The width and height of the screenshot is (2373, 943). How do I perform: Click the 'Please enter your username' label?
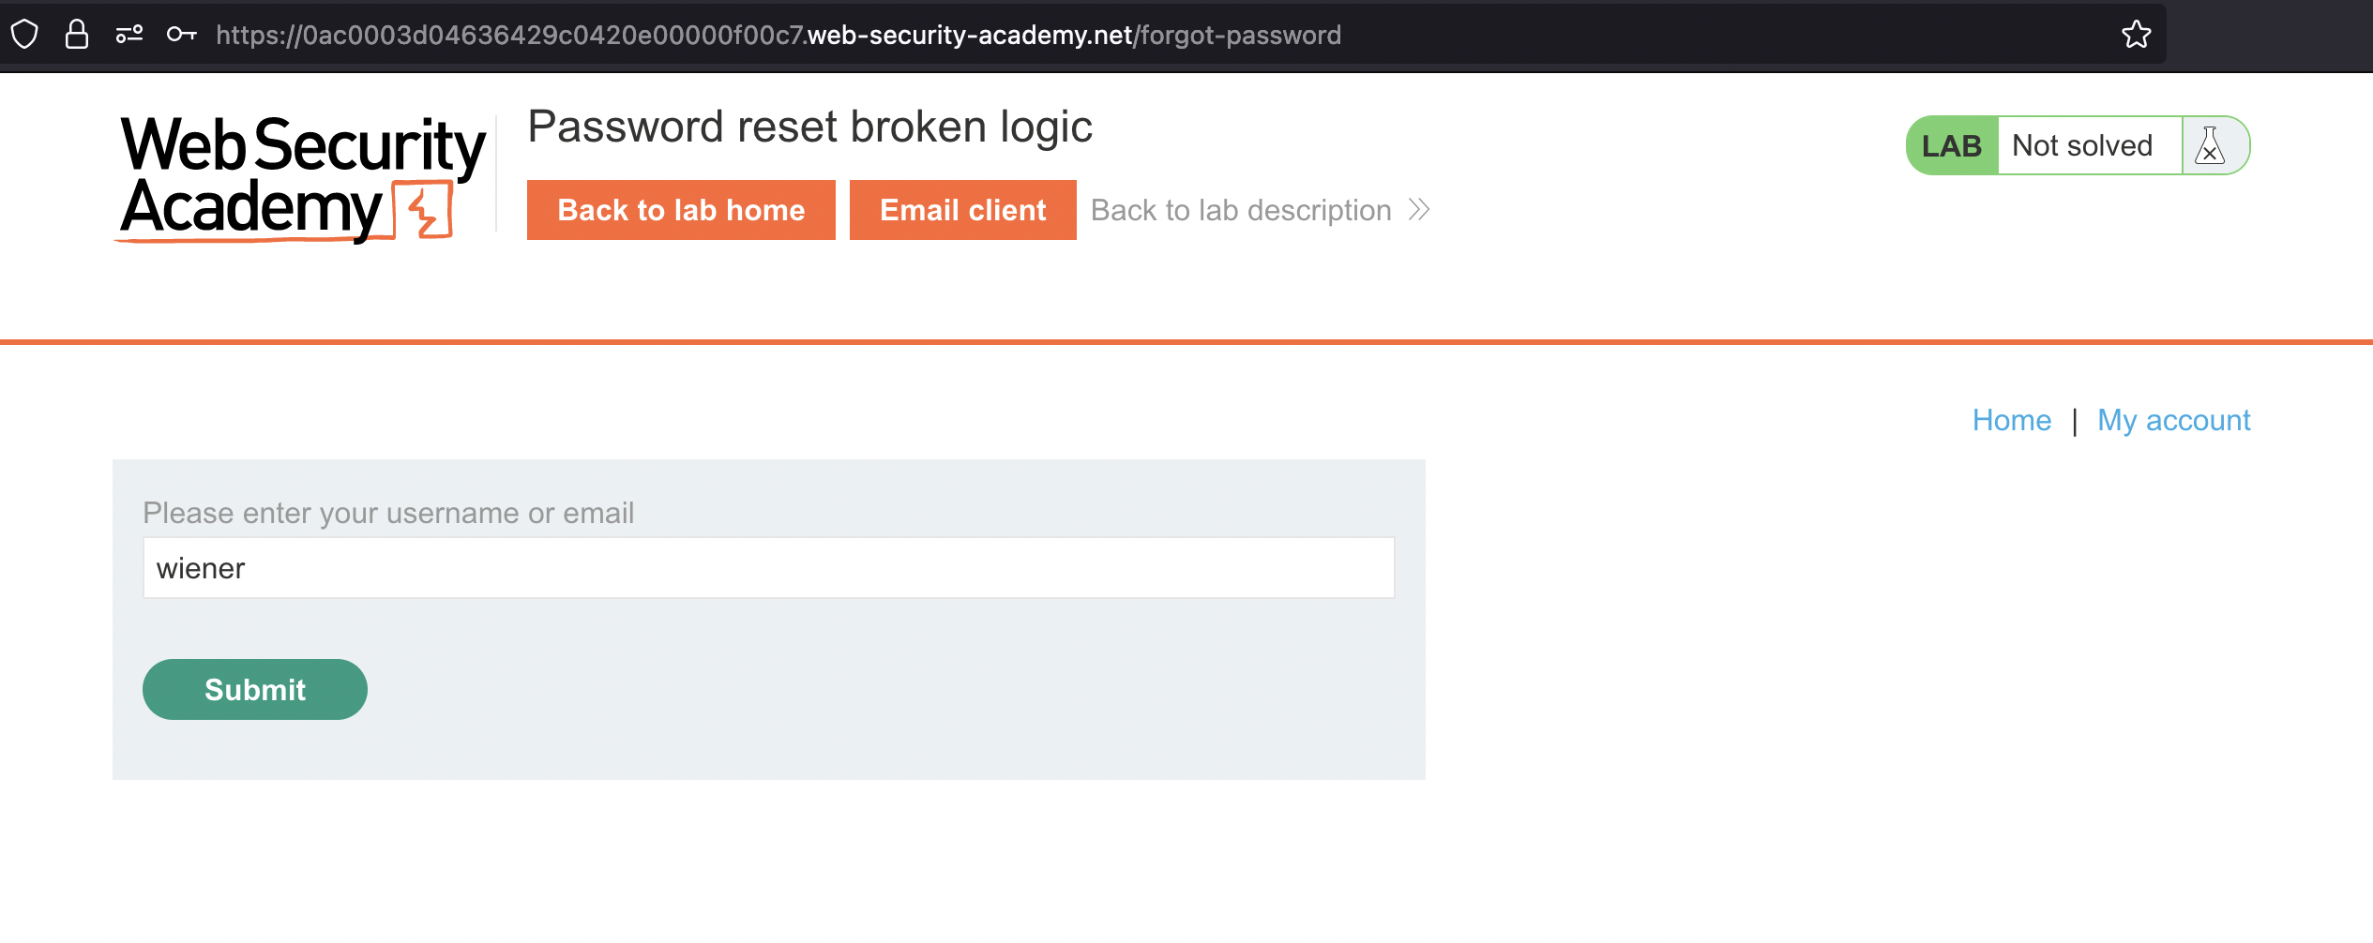[x=388, y=513]
